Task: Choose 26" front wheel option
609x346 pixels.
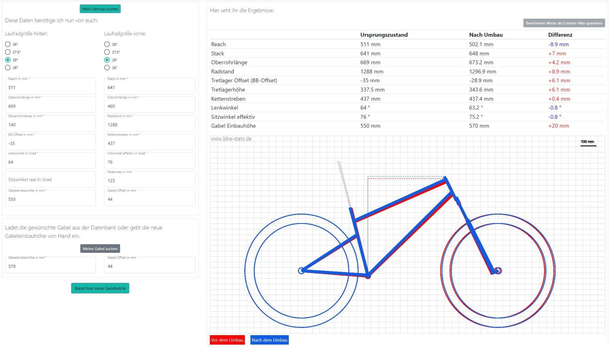Action: (107, 44)
